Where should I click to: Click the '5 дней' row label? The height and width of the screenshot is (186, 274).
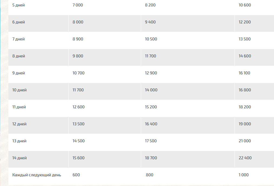click(x=19, y=5)
